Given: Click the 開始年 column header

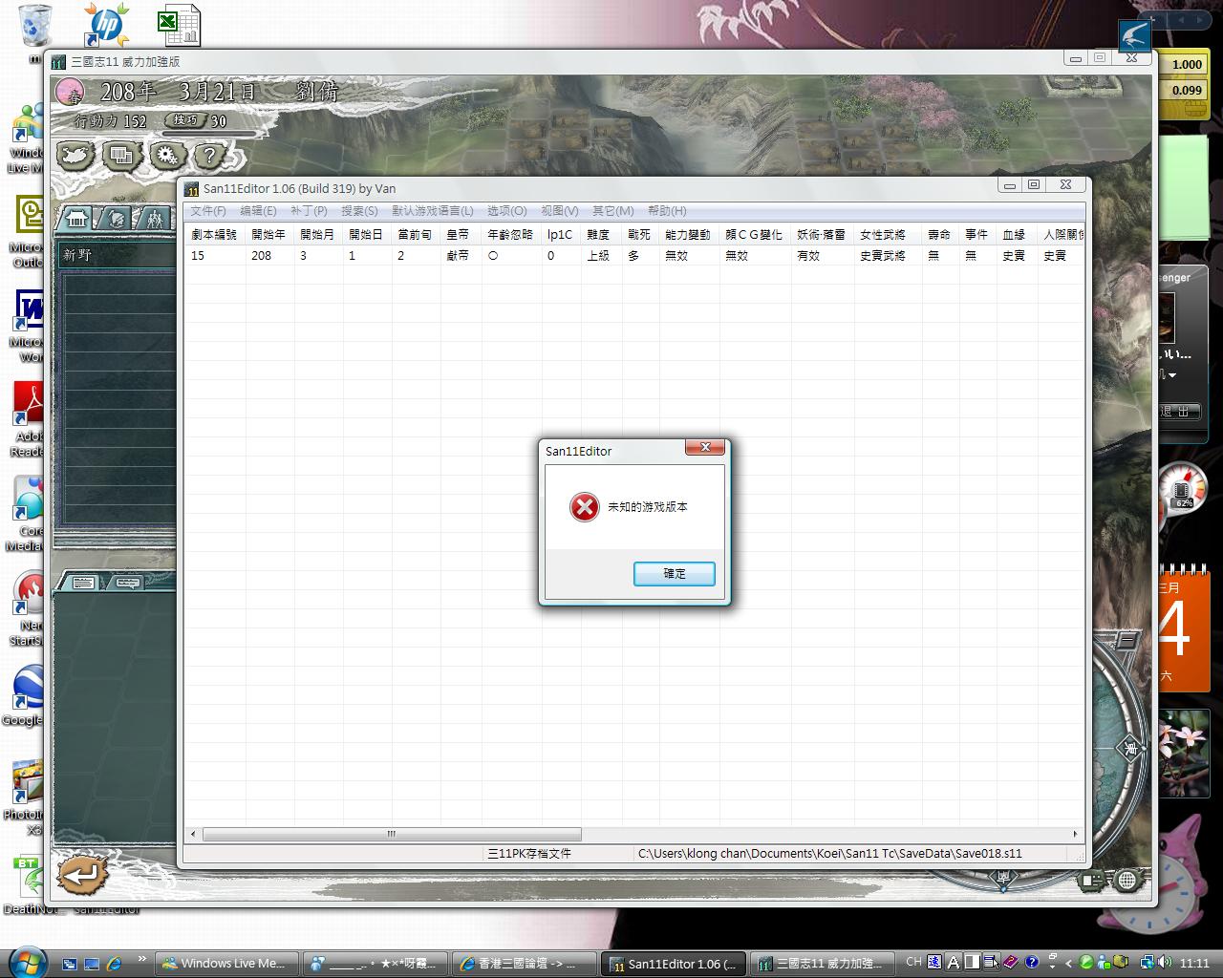Looking at the screenshot, I should click(268, 234).
